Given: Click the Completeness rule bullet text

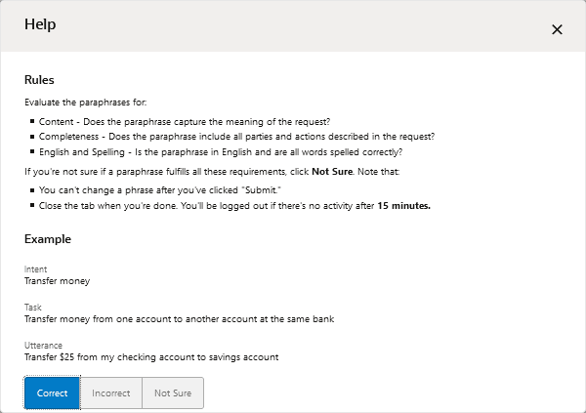Looking at the screenshot, I should click(x=237, y=137).
